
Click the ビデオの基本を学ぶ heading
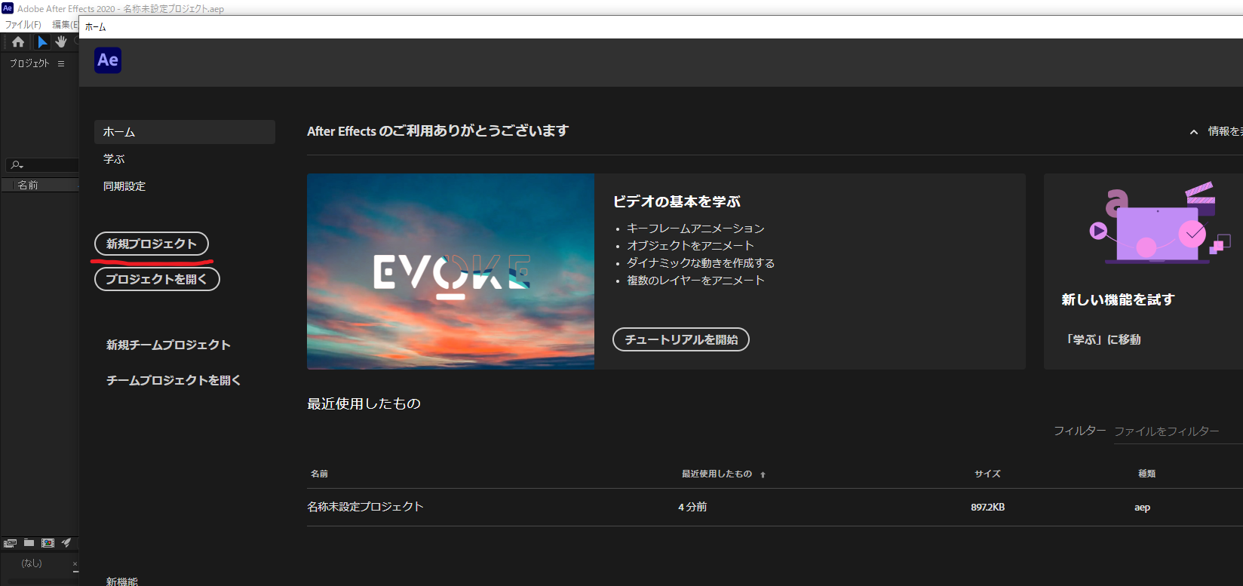[677, 201]
